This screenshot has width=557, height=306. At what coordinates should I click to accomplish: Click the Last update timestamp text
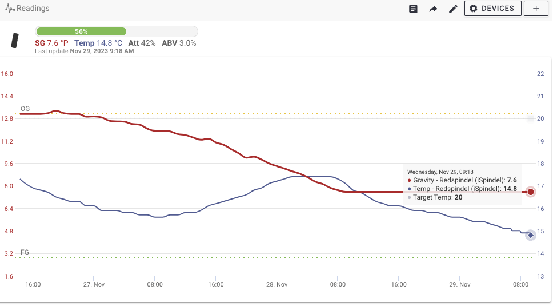pos(85,51)
